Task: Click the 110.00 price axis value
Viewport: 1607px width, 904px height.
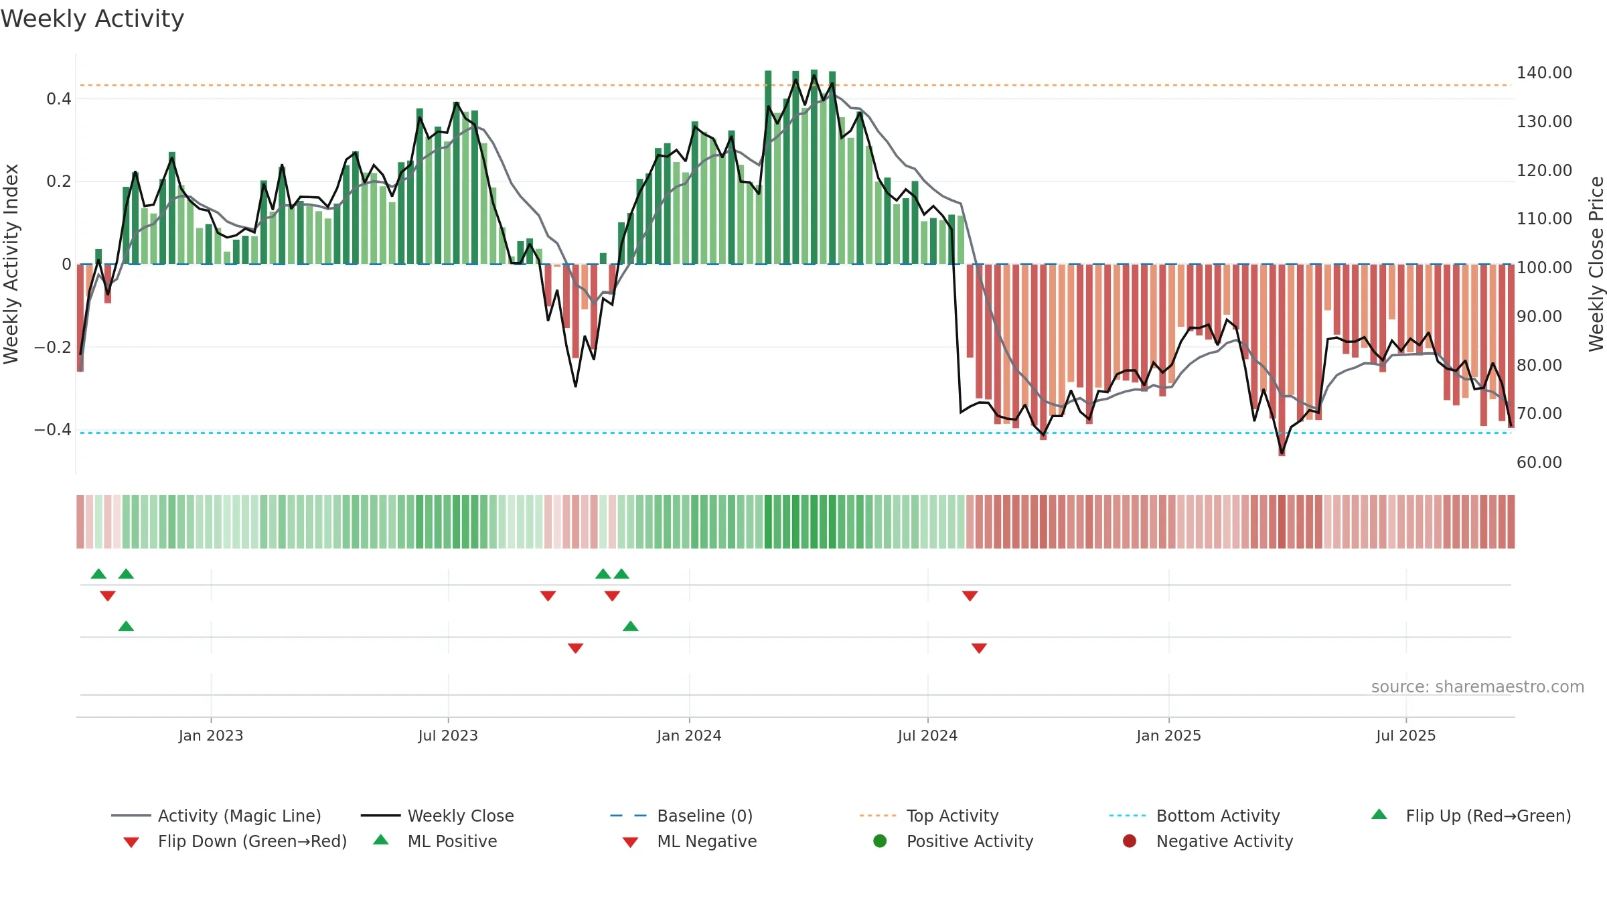Action: (x=1544, y=218)
